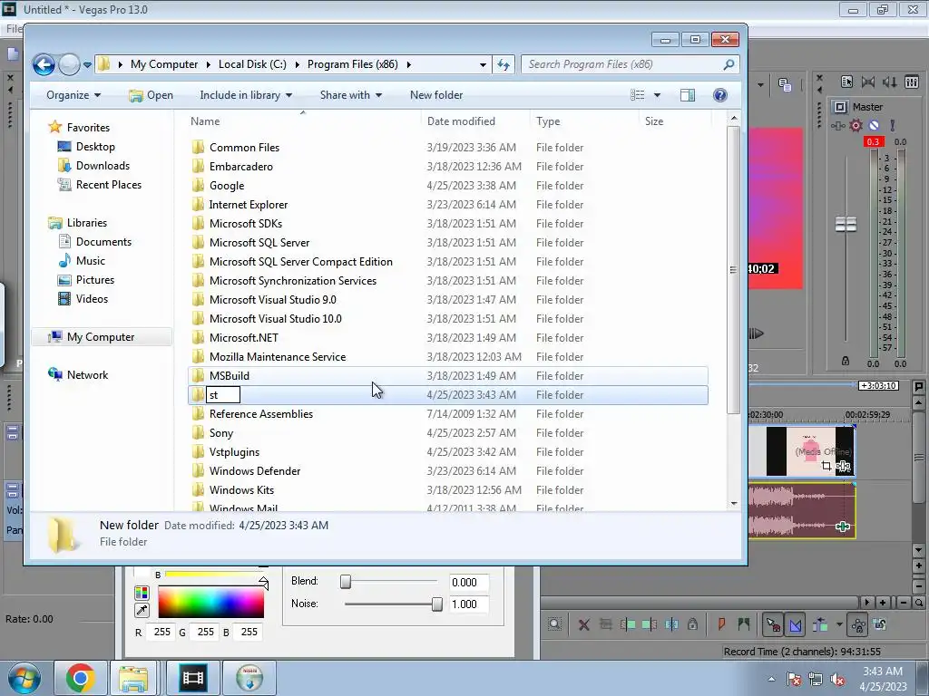Expand Include in library dropdown
Viewport: 929px width, 696px height.
coord(246,95)
